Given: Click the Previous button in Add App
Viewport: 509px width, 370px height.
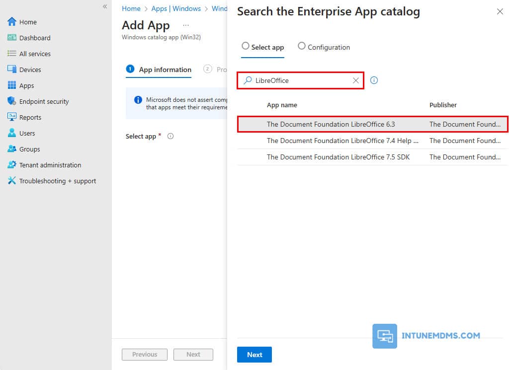Looking at the screenshot, I should point(145,355).
